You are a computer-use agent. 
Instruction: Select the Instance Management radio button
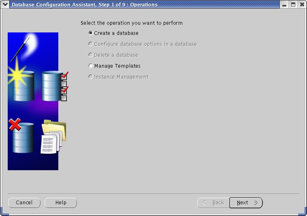[x=91, y=77]
